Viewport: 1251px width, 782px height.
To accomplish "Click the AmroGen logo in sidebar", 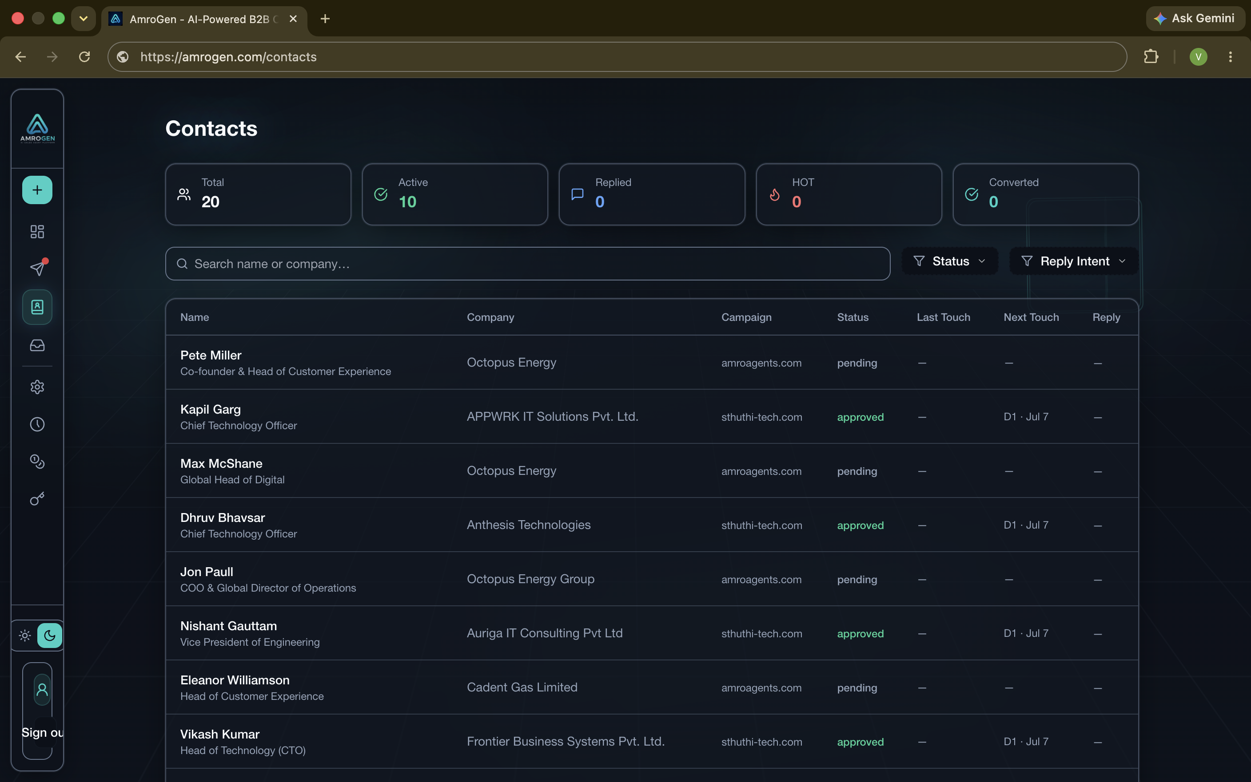I will tap(37, 128).
